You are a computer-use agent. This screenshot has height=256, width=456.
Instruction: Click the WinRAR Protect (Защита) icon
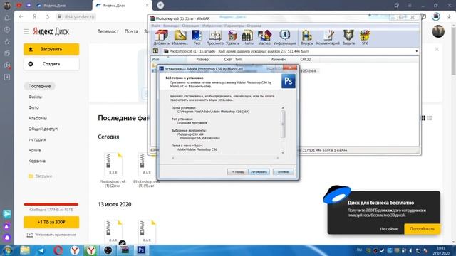click(x=348, y=38)
